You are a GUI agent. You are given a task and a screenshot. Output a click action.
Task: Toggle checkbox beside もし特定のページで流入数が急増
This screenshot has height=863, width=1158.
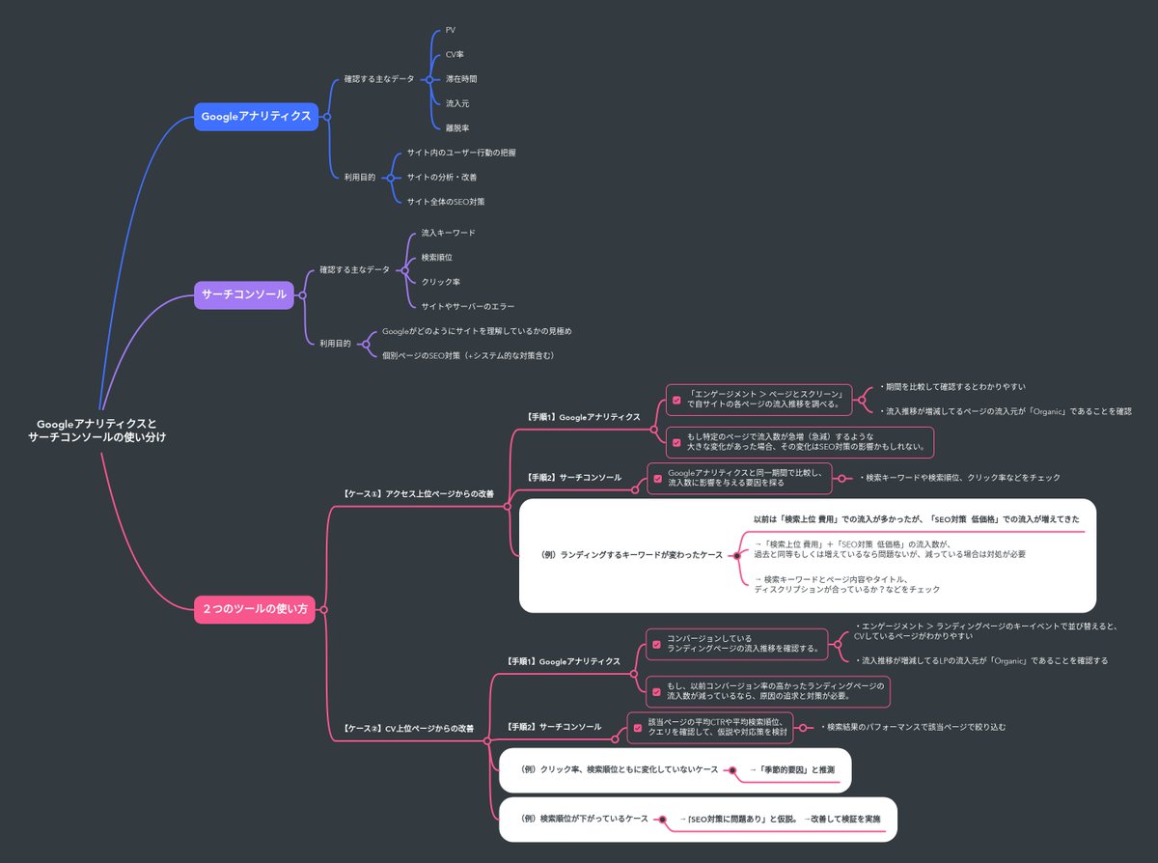676,442
